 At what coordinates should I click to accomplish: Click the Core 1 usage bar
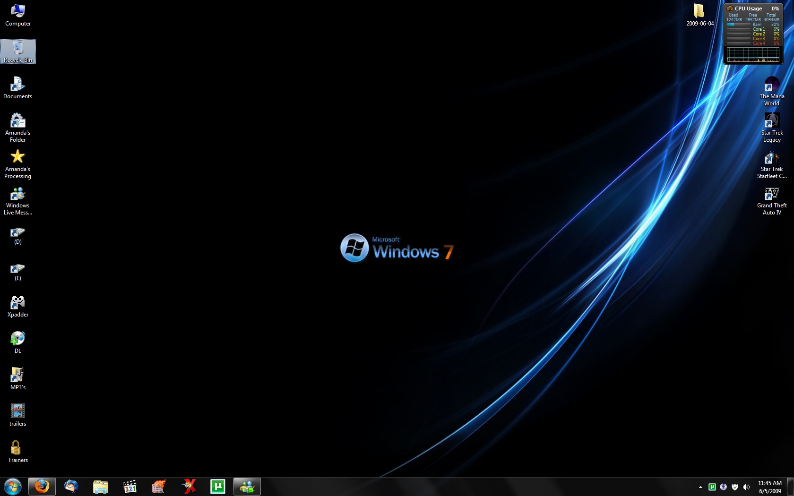738,29
